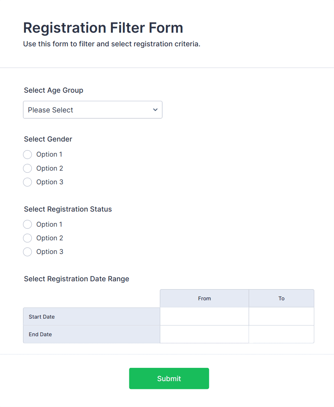Click the End Date row label
Image resolution: width=334 pixels, height=407 pixels.
pyautogui.click(x=40, y=334)
